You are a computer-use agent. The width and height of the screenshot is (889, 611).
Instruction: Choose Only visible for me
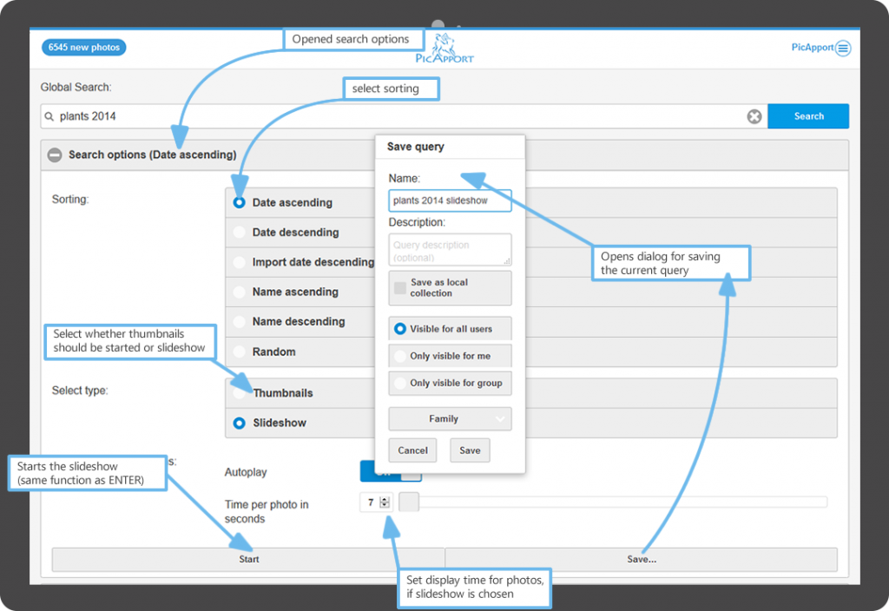pyautogui.click(x=400, y=356)
